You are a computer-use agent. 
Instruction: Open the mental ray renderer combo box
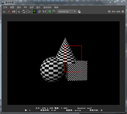(x=67, y=12)
